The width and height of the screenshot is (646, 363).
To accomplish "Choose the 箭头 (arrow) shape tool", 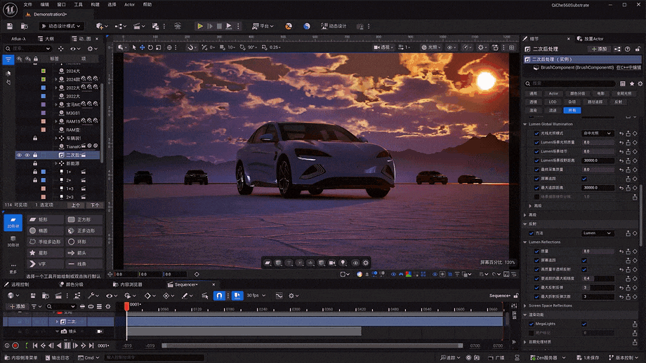I will [82, 252].
